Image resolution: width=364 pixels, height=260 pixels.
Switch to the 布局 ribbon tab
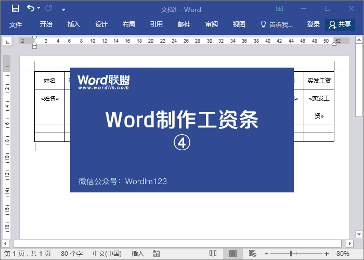pos(129,24)
